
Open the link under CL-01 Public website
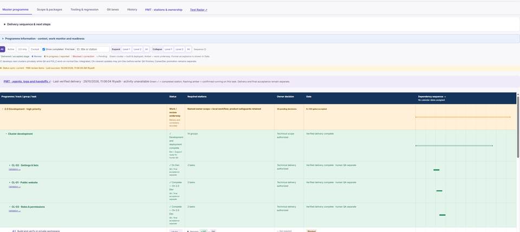(x=15, y=187)
